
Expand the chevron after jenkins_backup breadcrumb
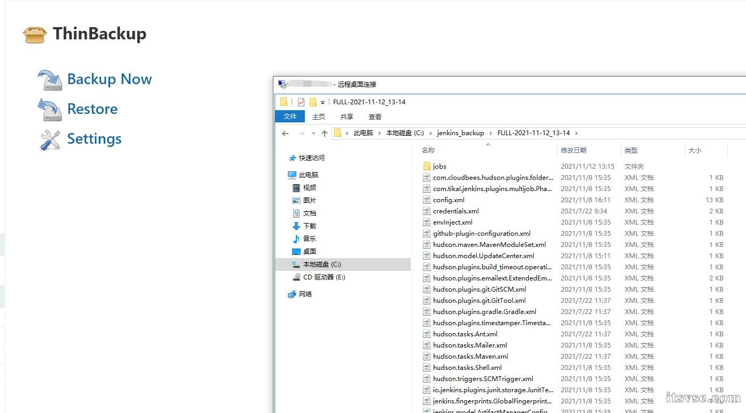click(491, 133)
